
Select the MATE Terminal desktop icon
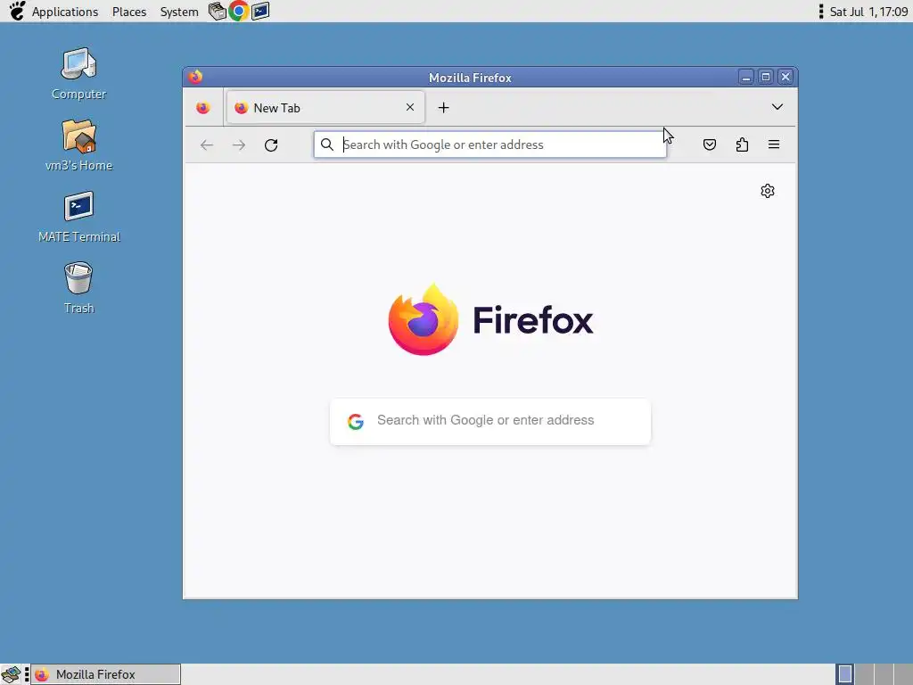78,218
